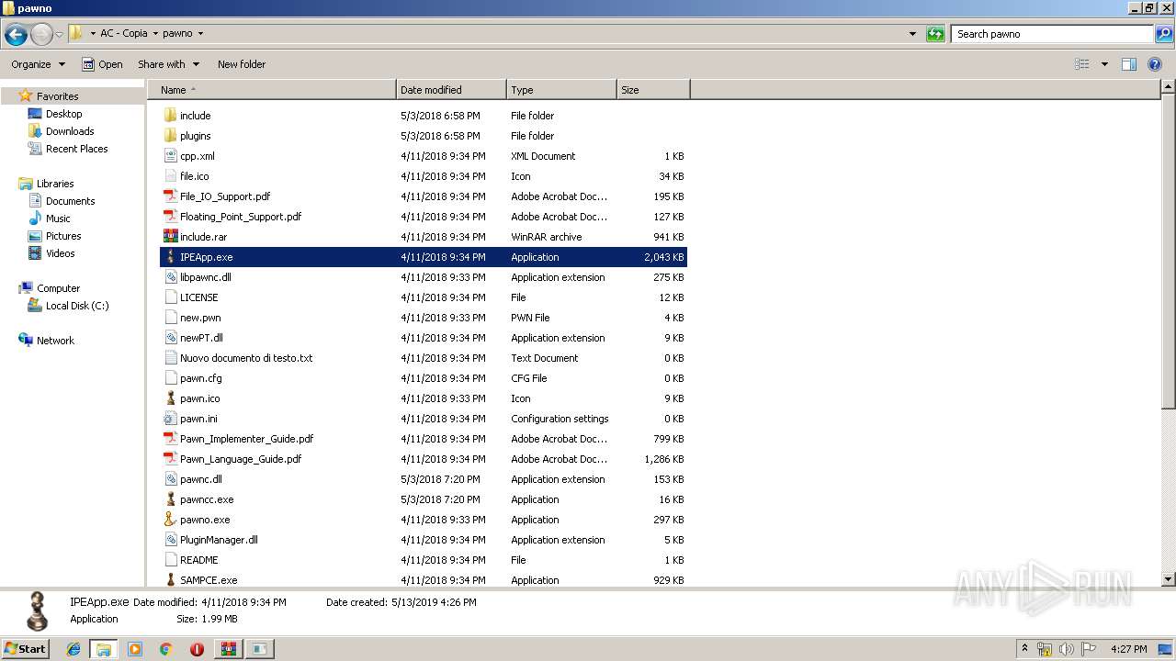Open Chrome from the taskbar
The height and width of the screenshot is (661, 1176).
pos(165,649)
